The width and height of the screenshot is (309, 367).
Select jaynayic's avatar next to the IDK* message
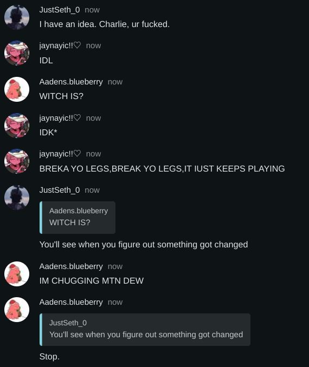[x=17, y=126]
